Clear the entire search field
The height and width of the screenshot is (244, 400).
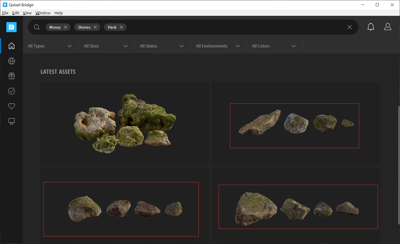350,27
